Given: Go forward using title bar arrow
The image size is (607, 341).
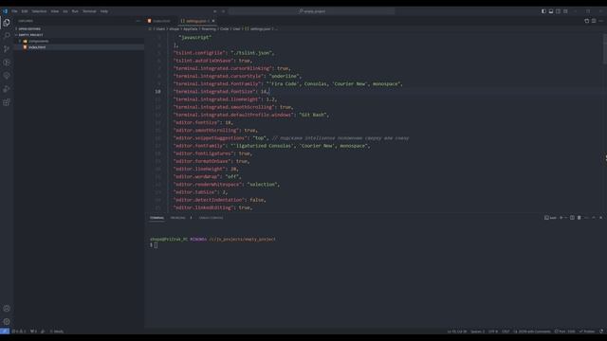Looking at the screenshot, I should click(224, 11).
